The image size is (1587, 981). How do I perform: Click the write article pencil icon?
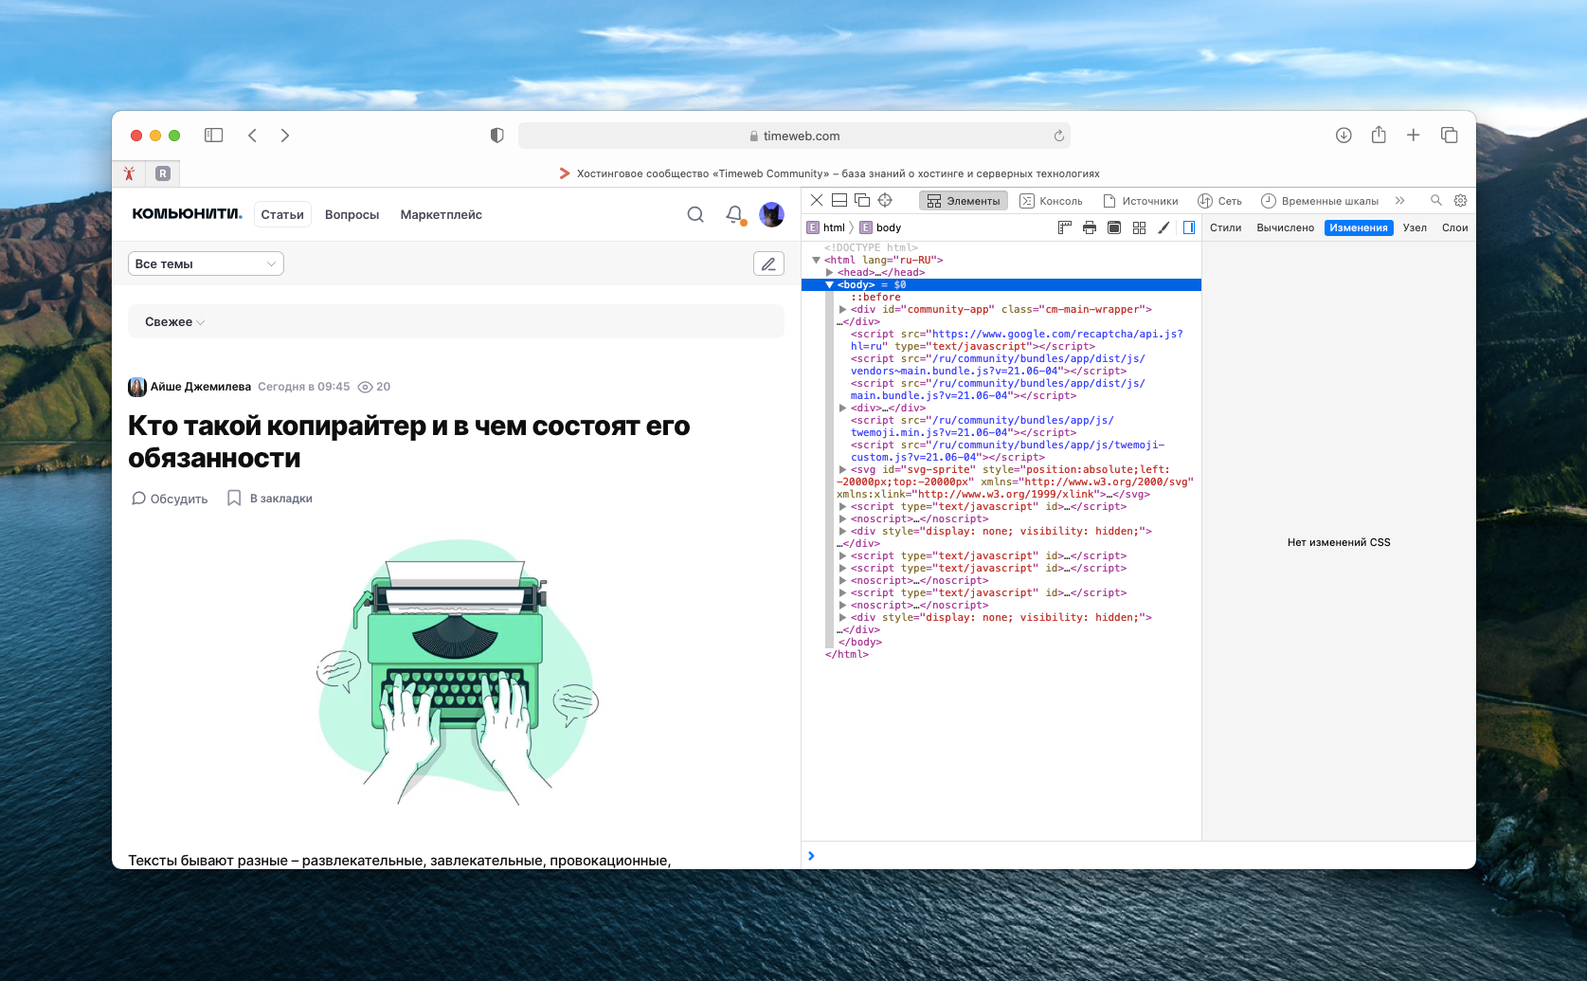point(768,263)
